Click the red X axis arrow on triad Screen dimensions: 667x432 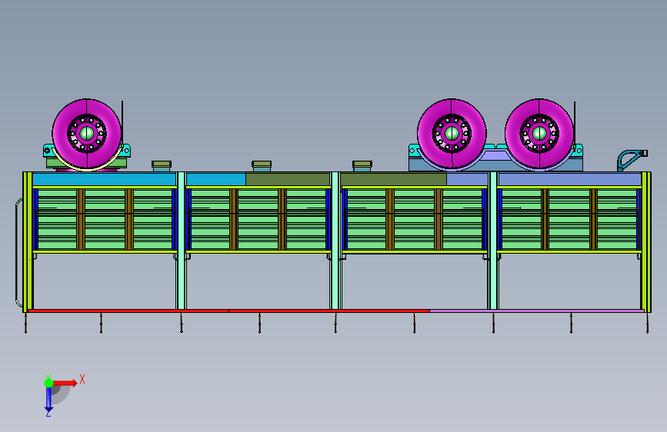(65, 383)
